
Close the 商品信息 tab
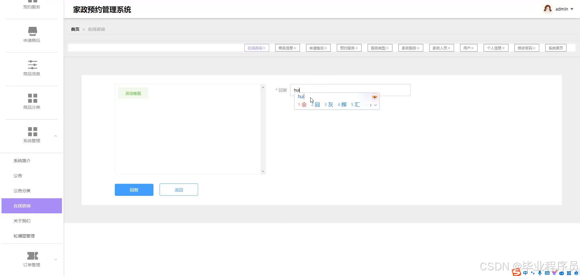click(x=295, y=48)
